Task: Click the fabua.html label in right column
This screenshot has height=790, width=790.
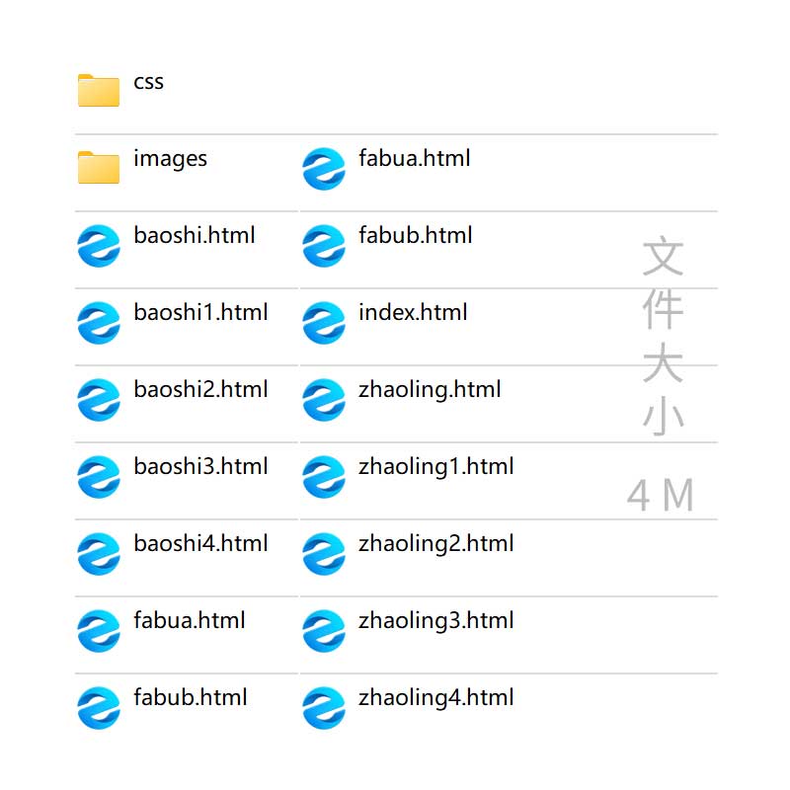Action: coord(414,158)
